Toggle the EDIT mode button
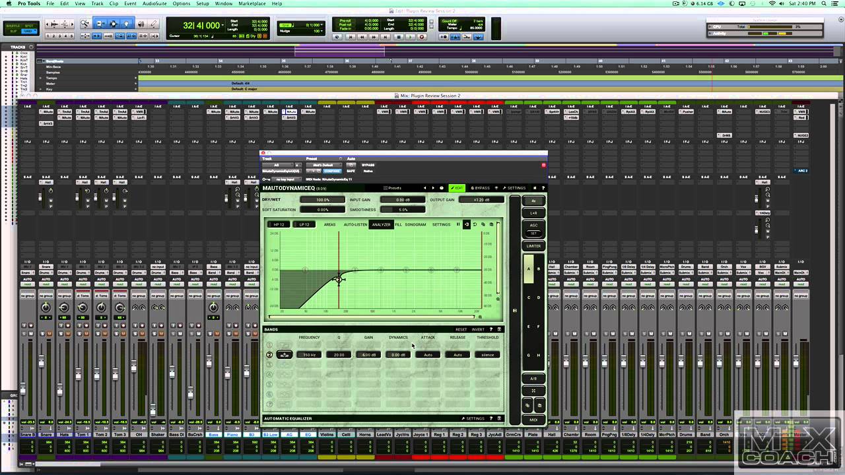 (x=457, y=188)
